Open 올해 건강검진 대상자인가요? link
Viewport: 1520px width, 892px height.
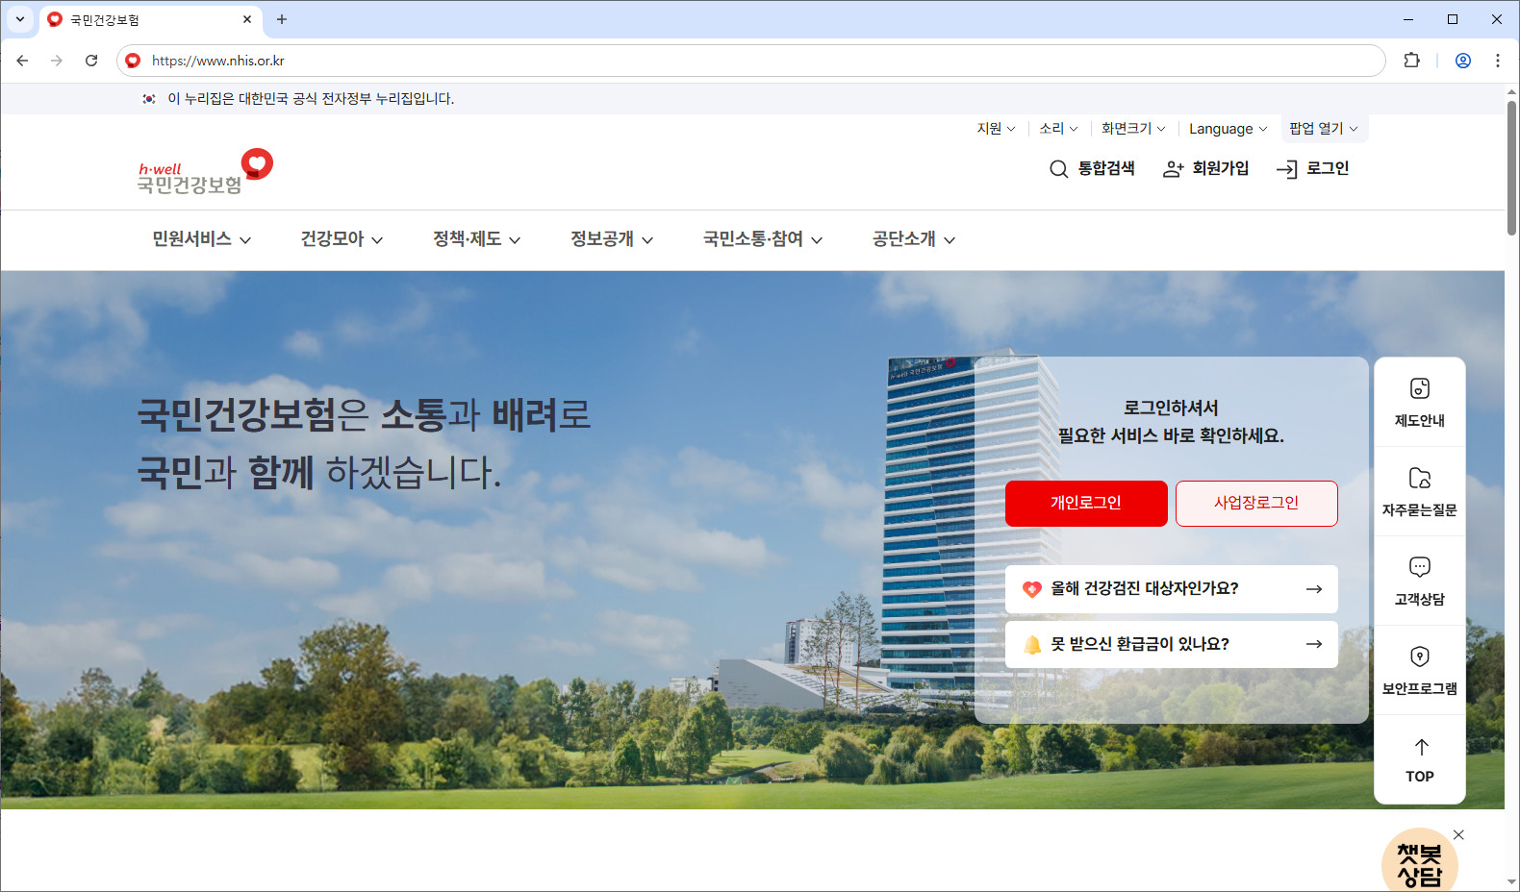1172,589
